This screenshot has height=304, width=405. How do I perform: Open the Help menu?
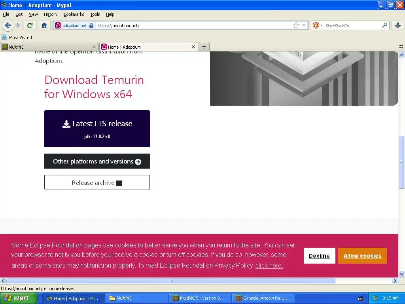point(110,14)
